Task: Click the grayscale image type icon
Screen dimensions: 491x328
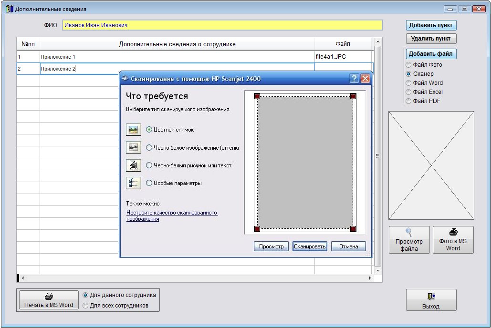Action: click(133, 148)
